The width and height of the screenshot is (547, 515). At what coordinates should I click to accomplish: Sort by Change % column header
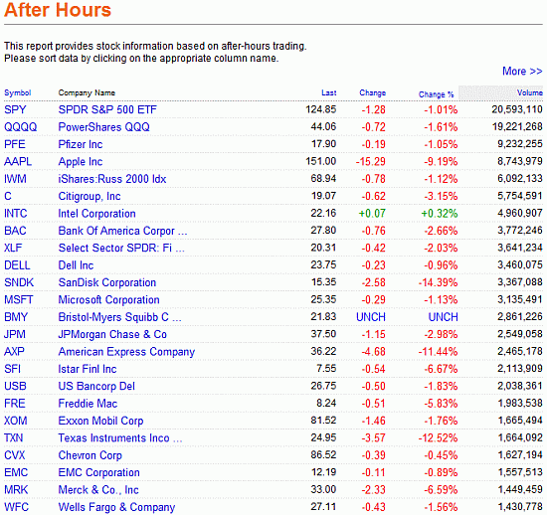pyautogui.click(x=436, y=94)
